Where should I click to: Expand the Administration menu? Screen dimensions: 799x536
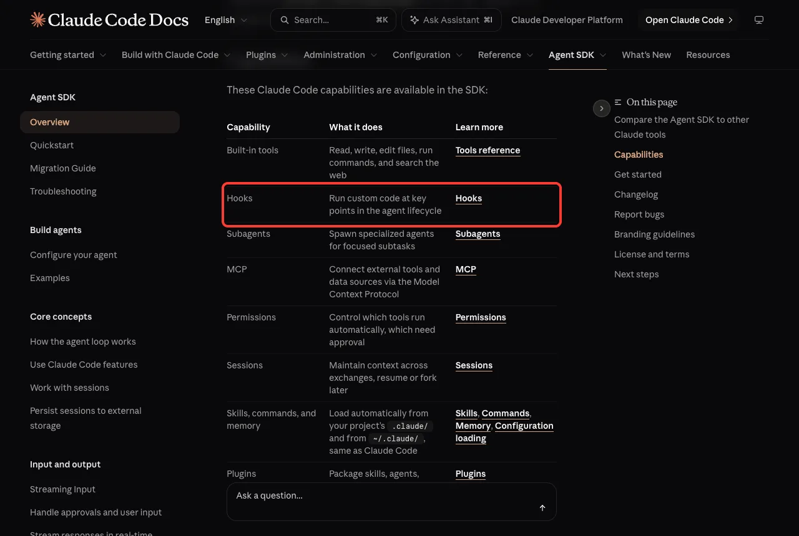pyautogui.click(x=340, y=55)
